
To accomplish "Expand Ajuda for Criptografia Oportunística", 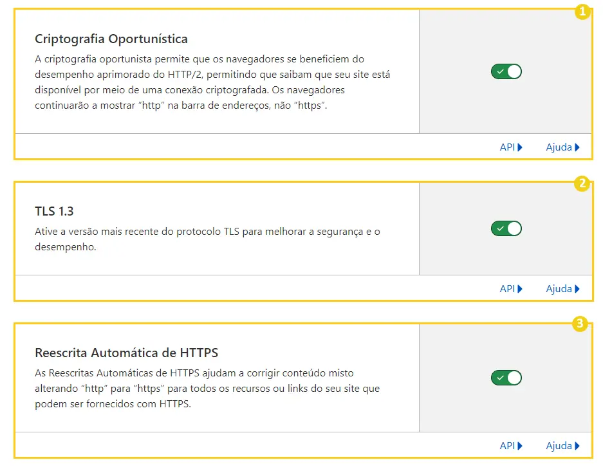I will pos(559,147).
